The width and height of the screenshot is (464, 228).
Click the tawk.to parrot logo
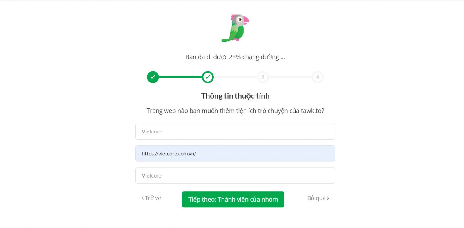235,28
